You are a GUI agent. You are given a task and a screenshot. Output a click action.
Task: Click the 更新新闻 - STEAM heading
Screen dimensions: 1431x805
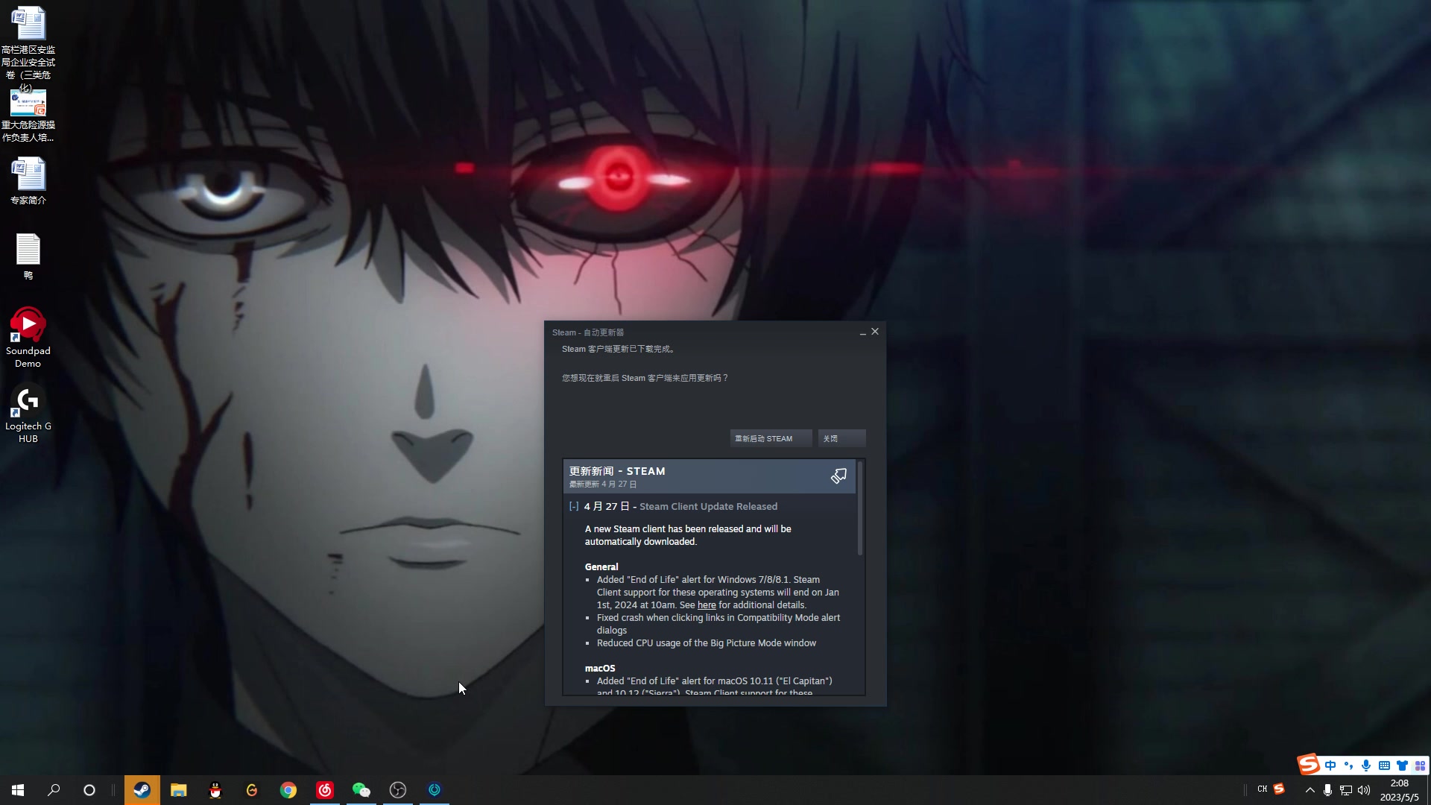pos(617,471)
